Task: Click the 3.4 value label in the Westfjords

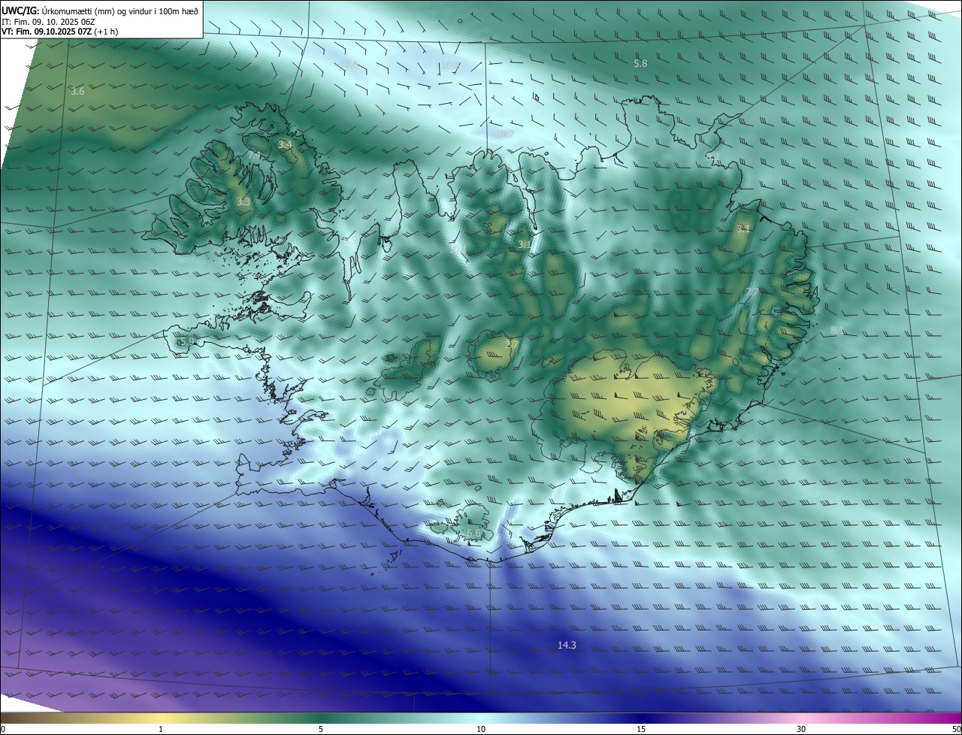Action: tap(284, 144)
